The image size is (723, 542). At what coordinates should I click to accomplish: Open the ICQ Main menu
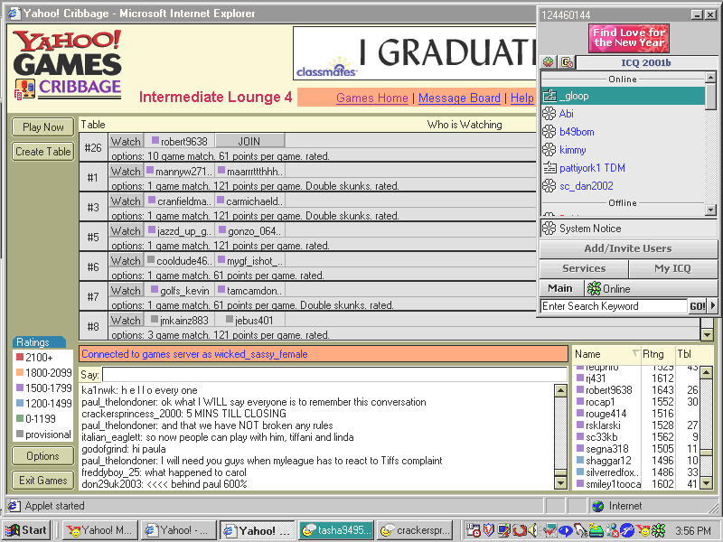(x=560, y=288)
